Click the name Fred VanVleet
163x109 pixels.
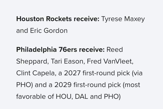coord(97,61)
